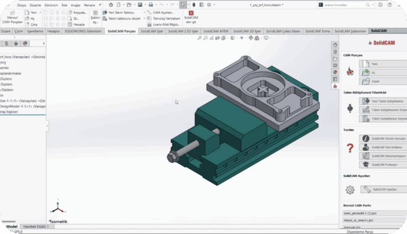Click the Home icon in task pane

click(x=334, y=45)
